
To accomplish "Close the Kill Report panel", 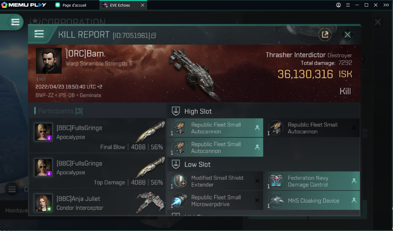I will coord(347,35).
